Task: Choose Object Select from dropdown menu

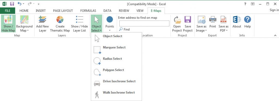Action: (x=116, y=38)
